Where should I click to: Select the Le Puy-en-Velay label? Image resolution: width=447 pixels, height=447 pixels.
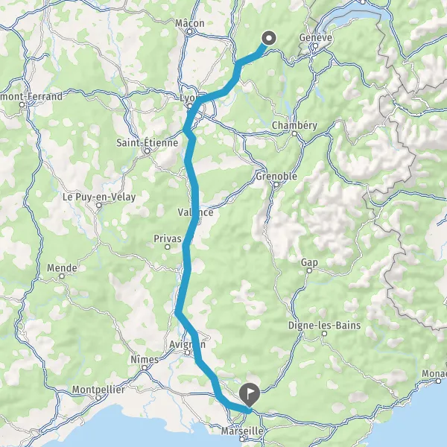99,197
